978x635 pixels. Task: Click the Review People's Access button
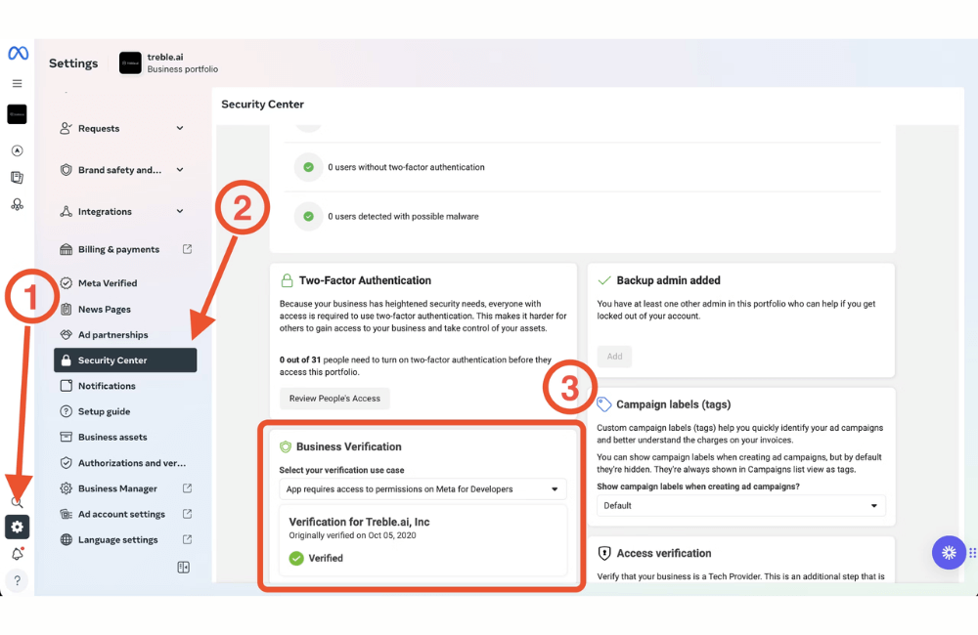click(334, 399)
